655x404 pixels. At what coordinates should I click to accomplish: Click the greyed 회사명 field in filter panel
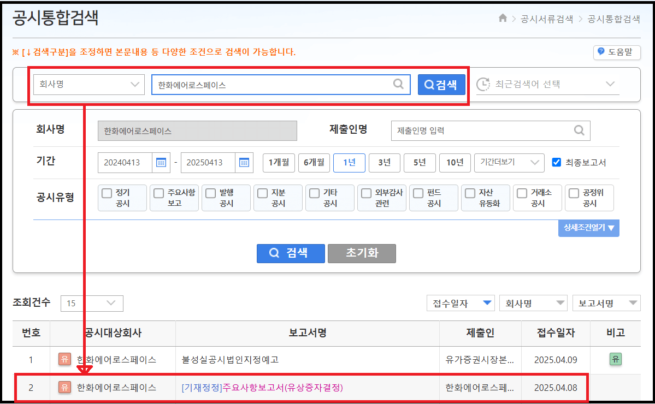tap(198, 131)
